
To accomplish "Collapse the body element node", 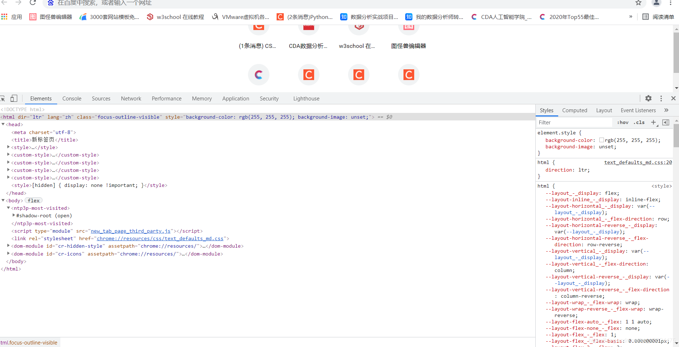I will tap(3, 200).
